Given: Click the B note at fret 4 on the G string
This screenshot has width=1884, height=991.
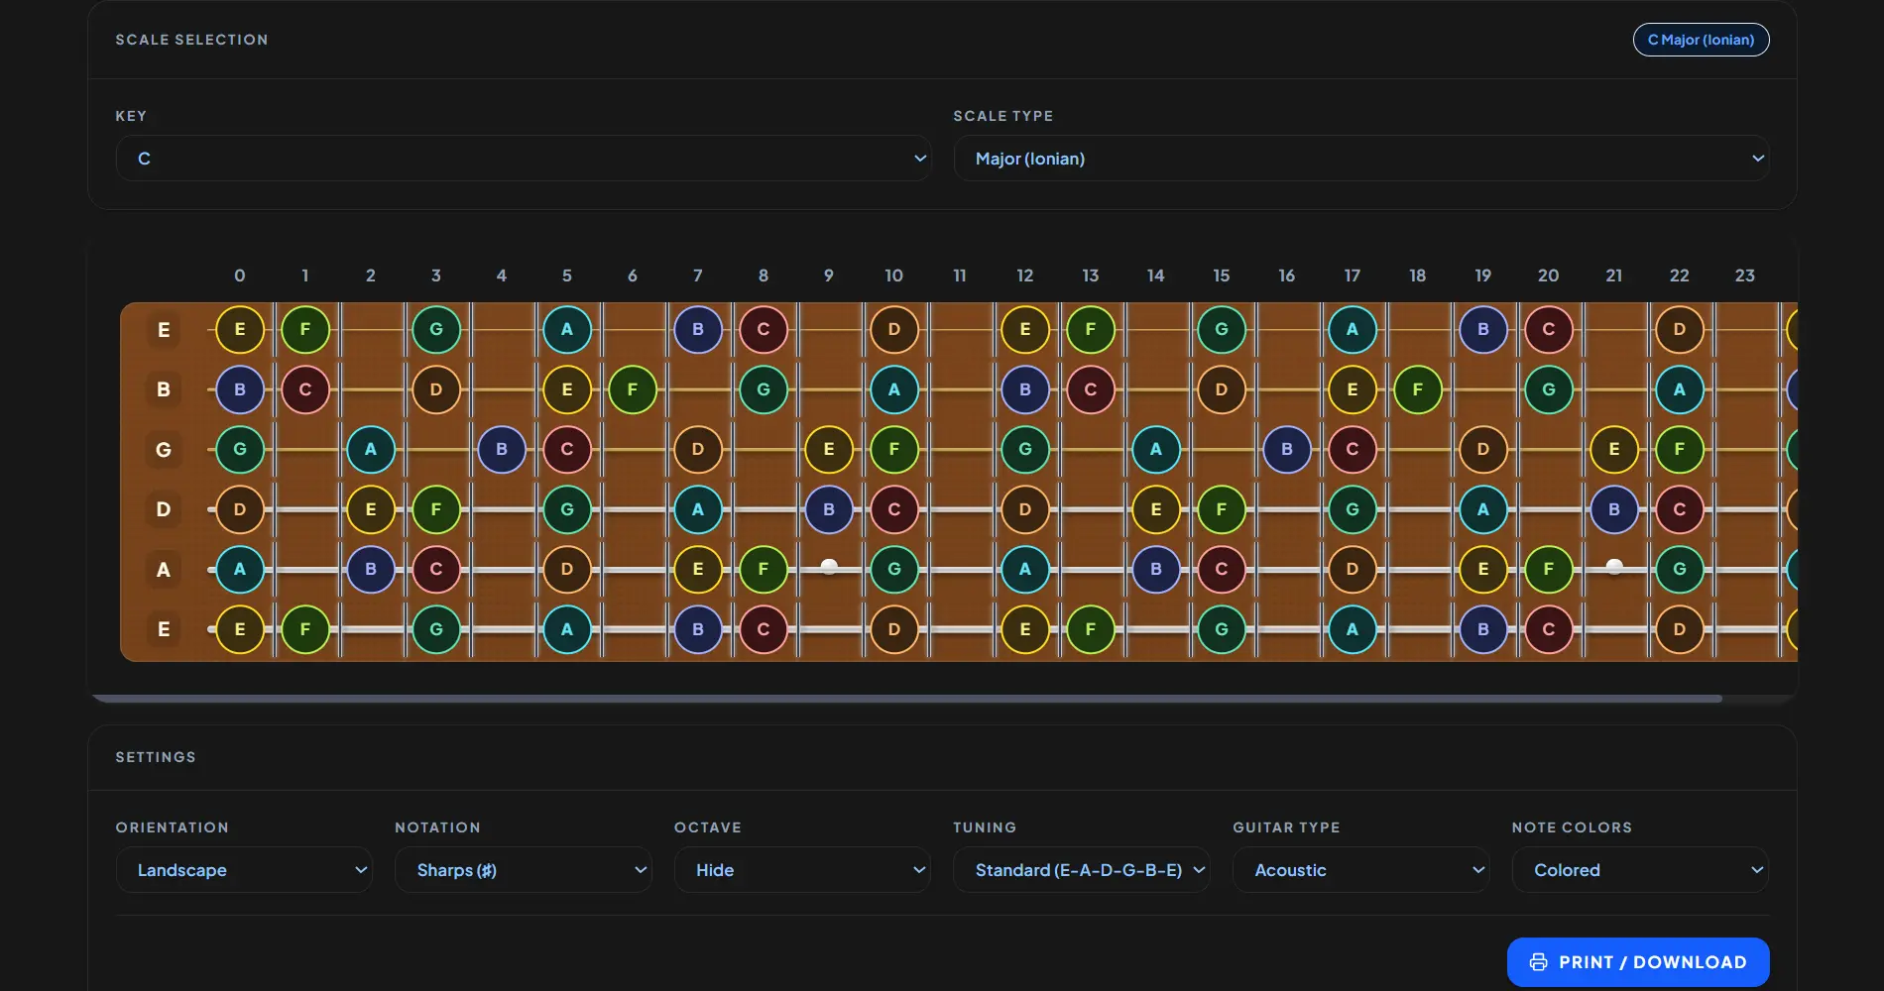Looking at the screenshot, I should (502, 450).
